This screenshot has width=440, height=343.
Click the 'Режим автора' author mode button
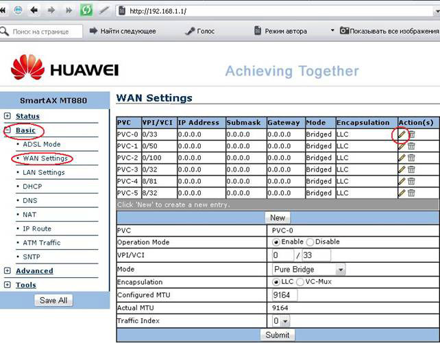280,31
